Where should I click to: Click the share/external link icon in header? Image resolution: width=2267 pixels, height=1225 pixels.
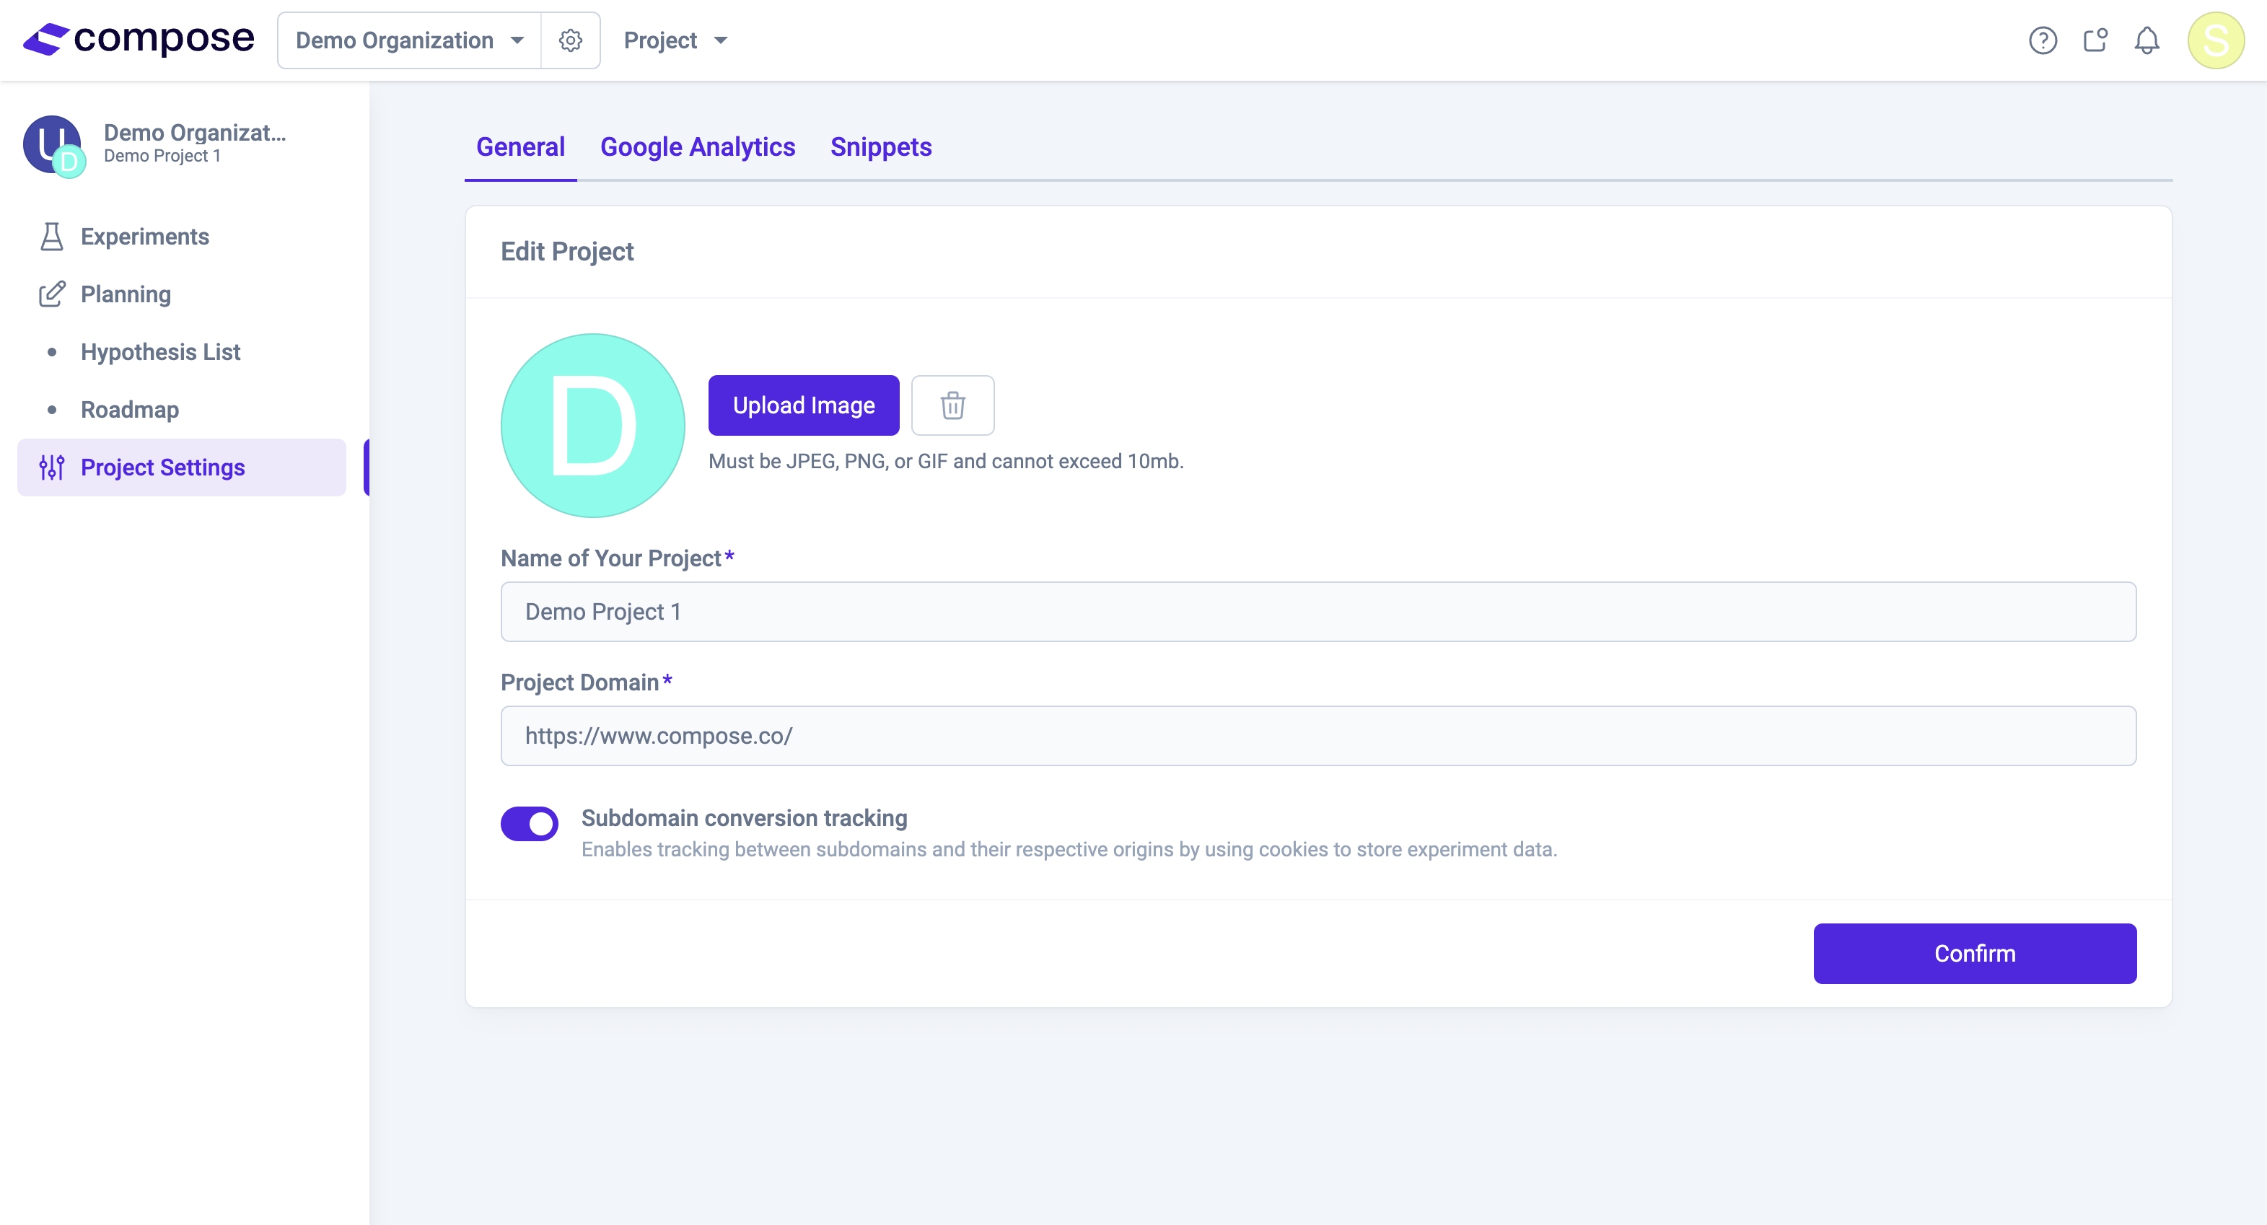[x=2095, y=40]
